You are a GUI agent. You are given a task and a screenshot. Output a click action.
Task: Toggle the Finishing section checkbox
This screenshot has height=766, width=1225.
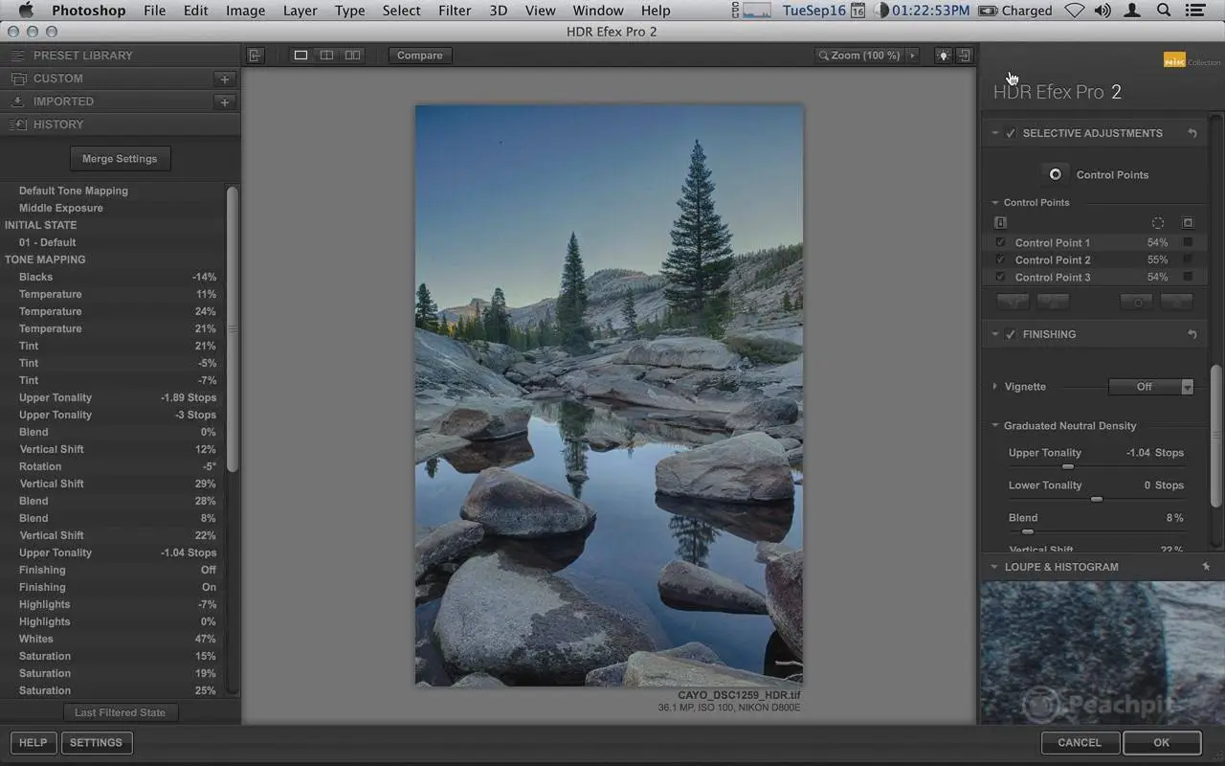(x=1011, y=334)
